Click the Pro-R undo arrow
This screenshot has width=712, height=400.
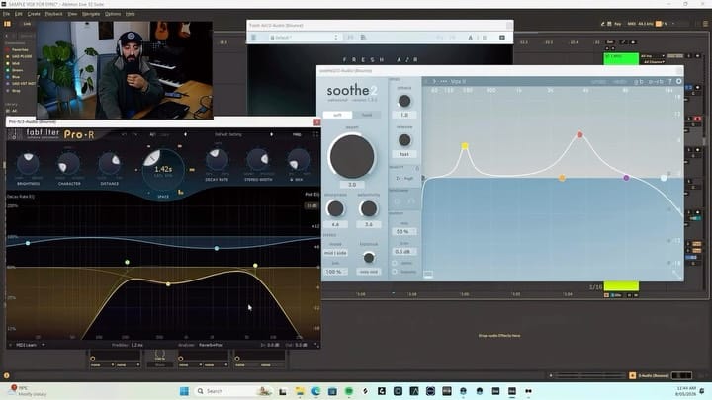124,134
